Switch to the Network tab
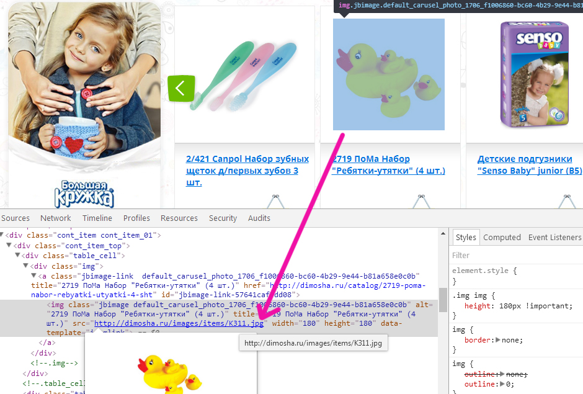This screenshot has width=583, height=394. pos(56,218)
